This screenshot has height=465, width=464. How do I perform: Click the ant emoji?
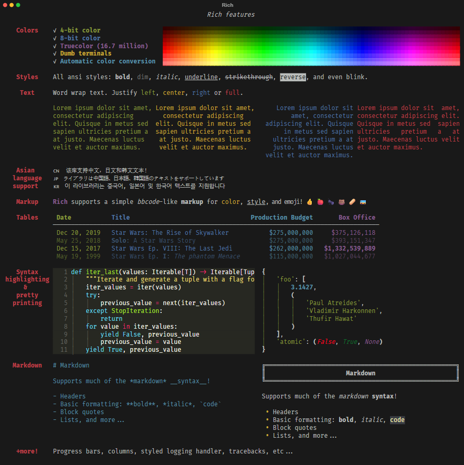click(331, 202)
